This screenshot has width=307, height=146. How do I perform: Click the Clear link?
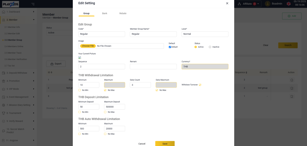click(x=266, y=45)
